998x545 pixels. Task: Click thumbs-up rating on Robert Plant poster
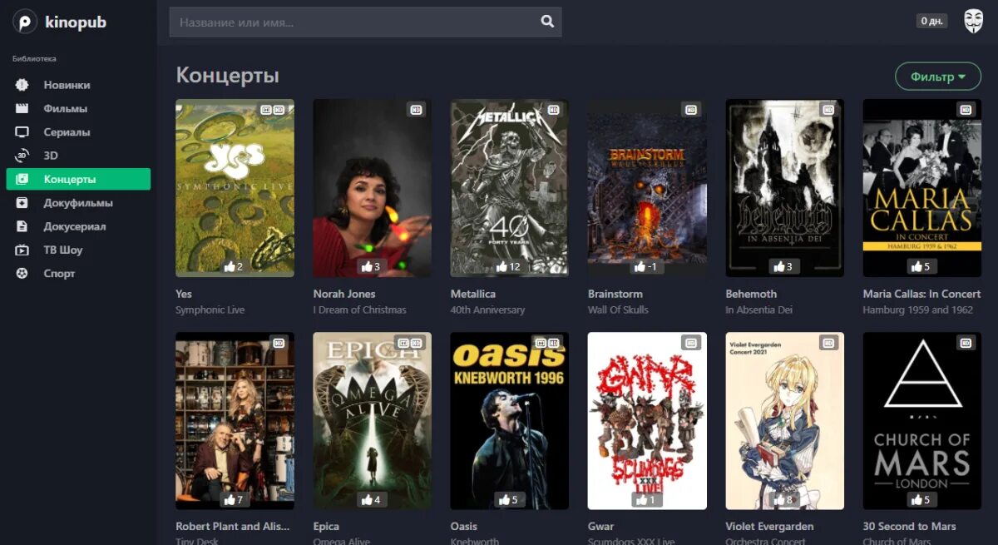click(x=234, y=499)
